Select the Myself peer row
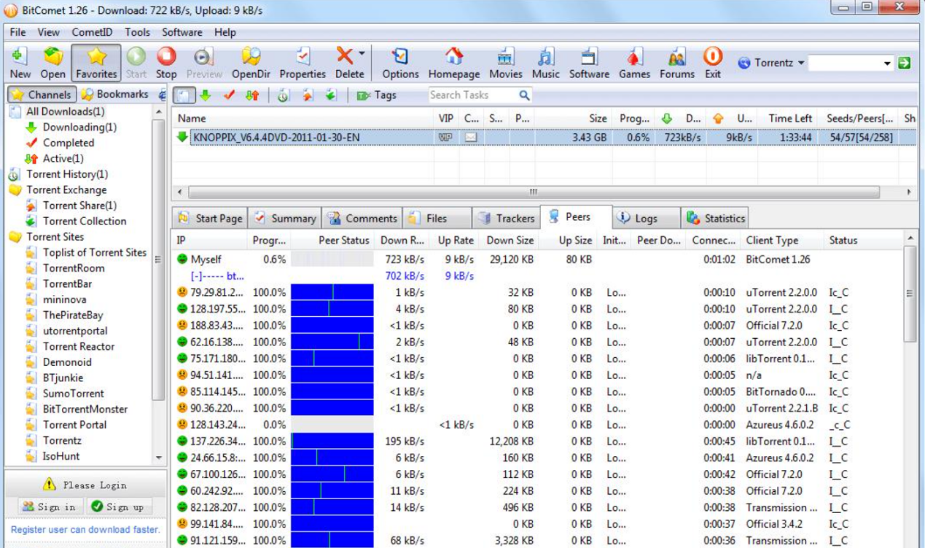This screenshot has width=925, height=548. pos(538,259)
